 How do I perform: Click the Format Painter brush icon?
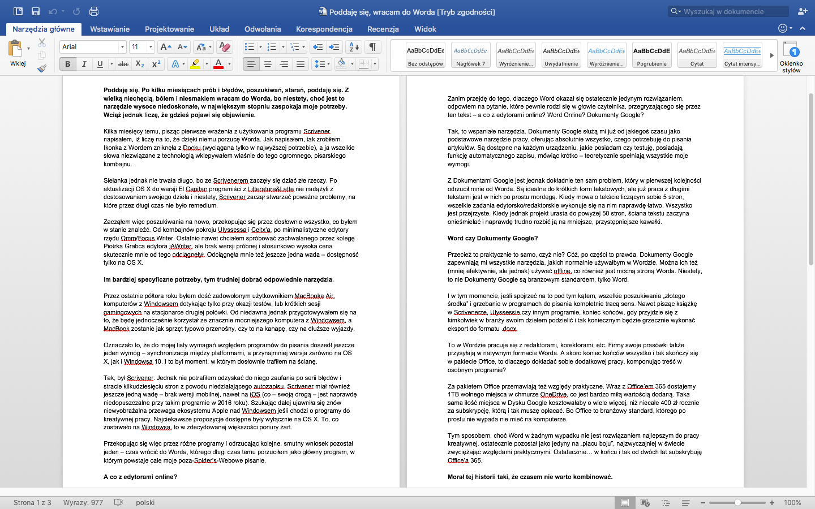point(42,68)
